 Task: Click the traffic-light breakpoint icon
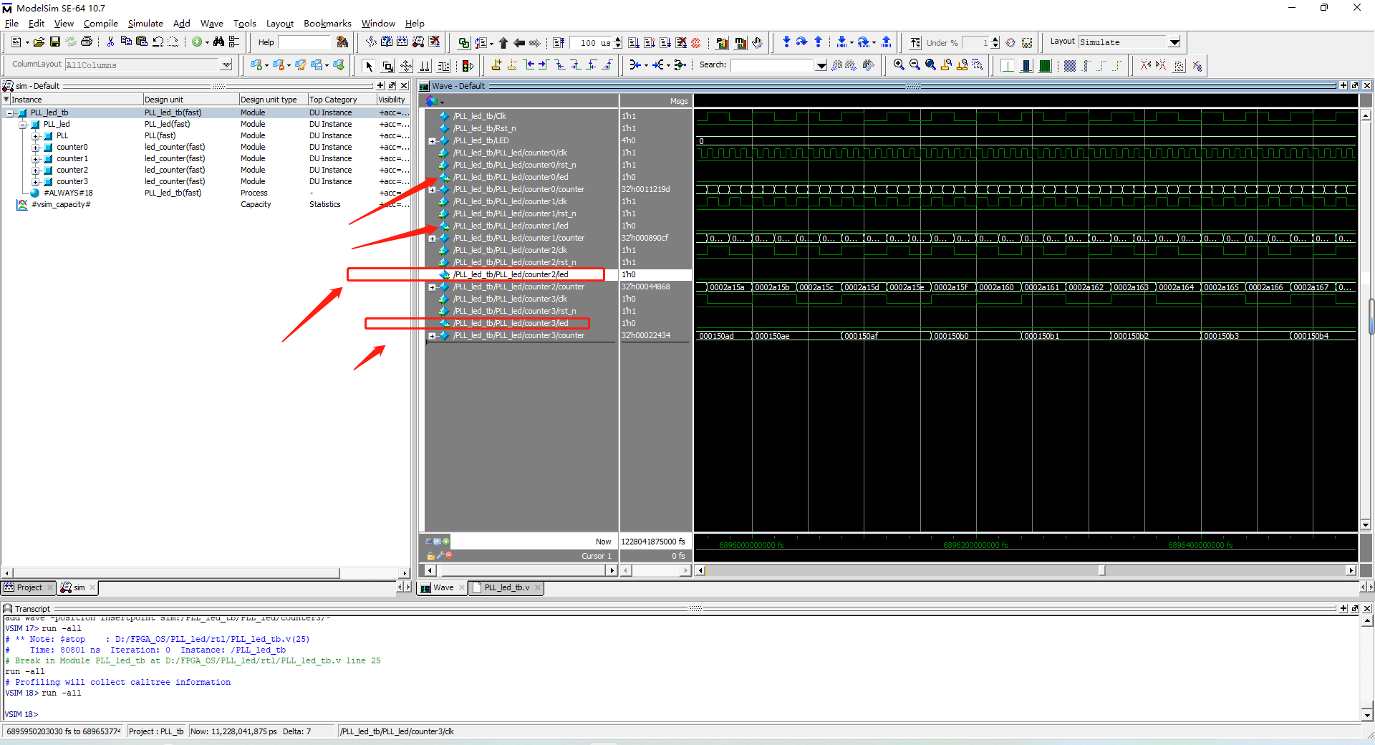(468, 66)
